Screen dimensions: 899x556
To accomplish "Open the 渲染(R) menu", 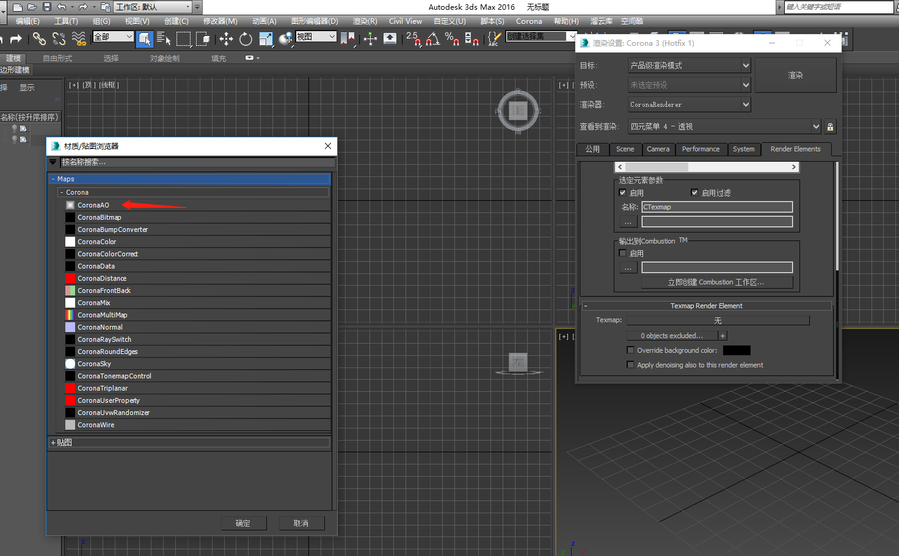I will pos(365,21).
